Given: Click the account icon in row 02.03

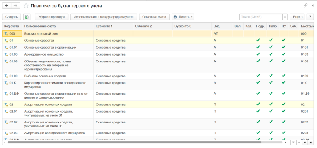Looking at the screenshot, I should (x=6, y=133).
